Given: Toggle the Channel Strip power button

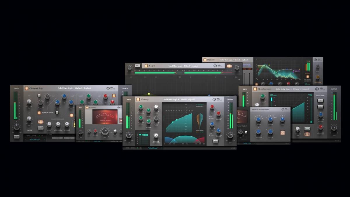Looking at the screenshot, I should pos(27,88).
